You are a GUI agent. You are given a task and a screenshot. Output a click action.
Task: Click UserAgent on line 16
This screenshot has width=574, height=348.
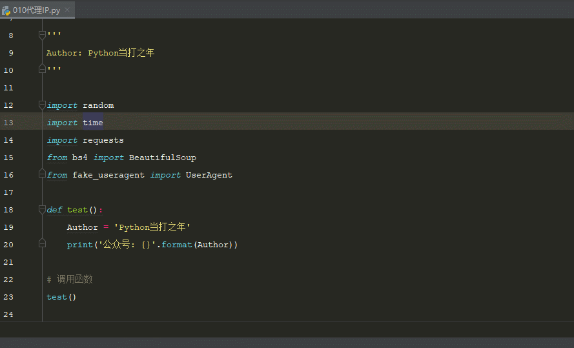pos(209,175)
